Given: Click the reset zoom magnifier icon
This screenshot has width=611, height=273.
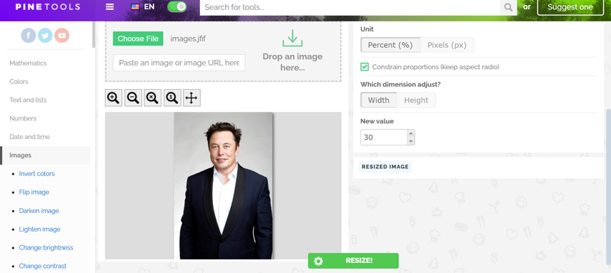Looking at the screenshot, I should point(153,98).
